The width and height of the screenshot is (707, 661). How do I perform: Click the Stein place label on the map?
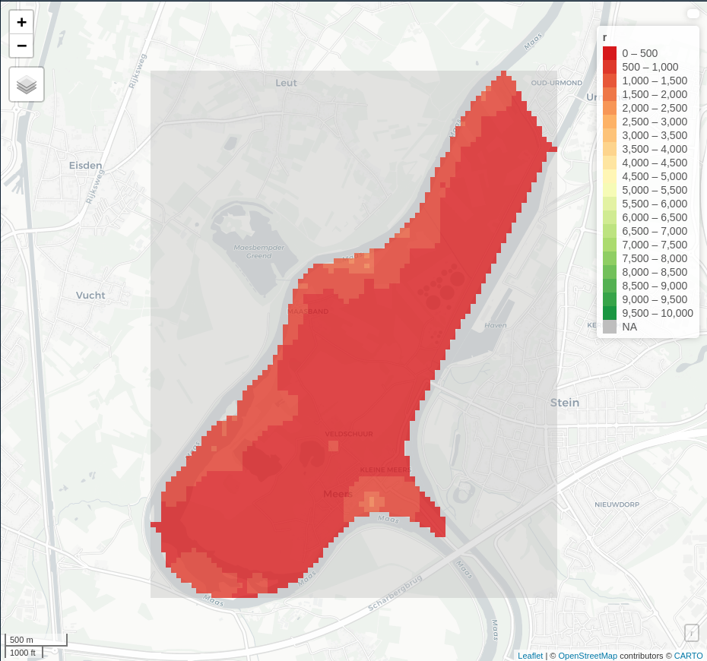pos(564,403)
